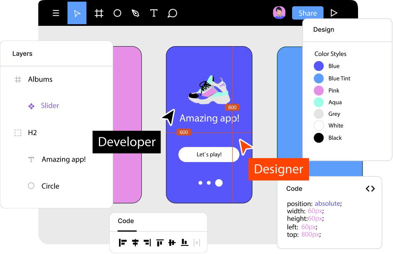Image resolution: width=393 pixels, height=254 pixels.
Task: Select the Comment tool
Action: pyautogui.click(x=172, y=13)
